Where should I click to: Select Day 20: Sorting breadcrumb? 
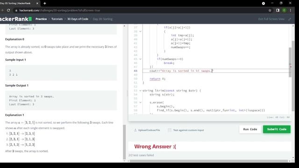tap(103, 19)
